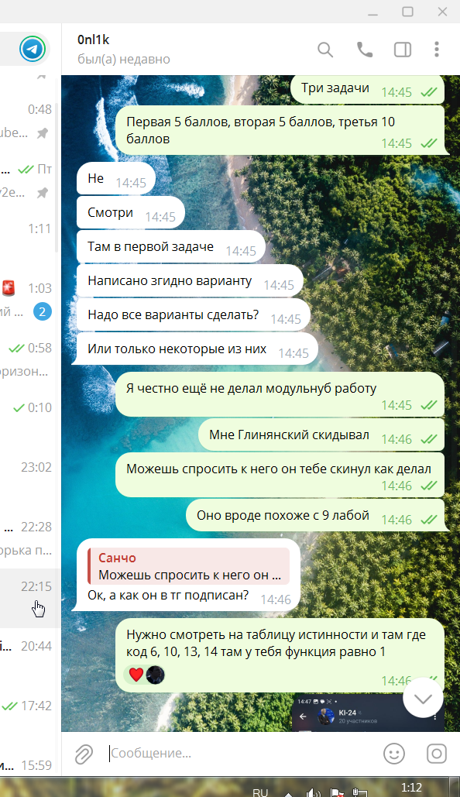Click the paperclip attach file icon
Image resolution: width=460 pixels, height=797 pixels.
pyautogui.click(x=84, y=754)
